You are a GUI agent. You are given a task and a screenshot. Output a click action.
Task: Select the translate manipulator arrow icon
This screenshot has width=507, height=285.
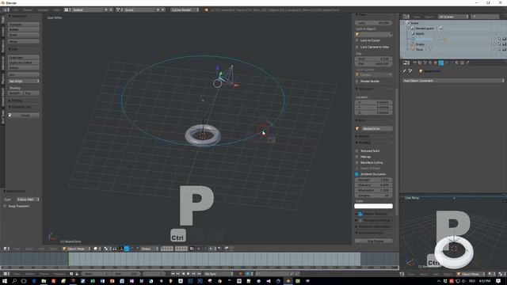coord(127,249)
